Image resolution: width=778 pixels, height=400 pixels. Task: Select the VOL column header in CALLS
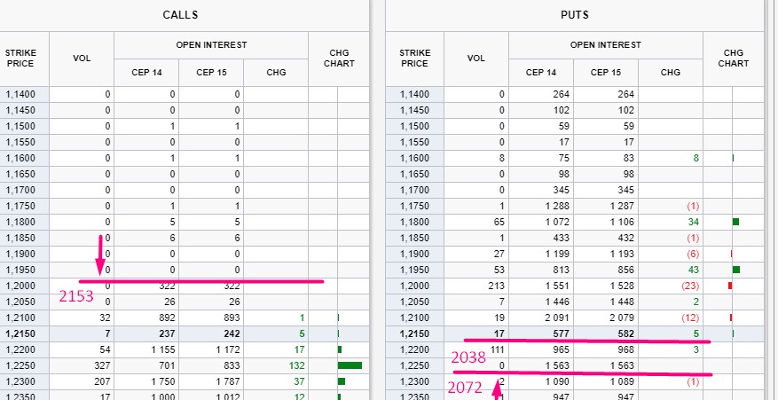point(82,58)
